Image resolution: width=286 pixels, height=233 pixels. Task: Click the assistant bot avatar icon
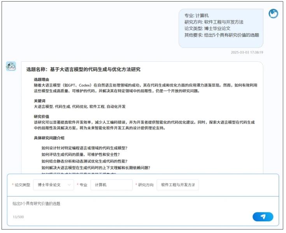pyautogui.click(x=11, y=66)
